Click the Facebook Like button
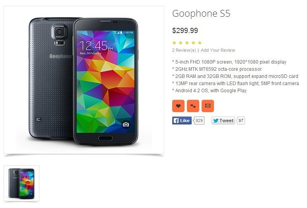Viewport: 307px width, 208px height. pyautogui.click(x=182, y=121)
